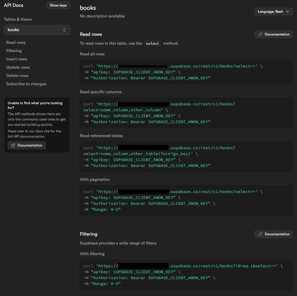This screenshot has width=297, height=296.
Task: Click the Read referenced tables heading
Action: pos(101,136)
